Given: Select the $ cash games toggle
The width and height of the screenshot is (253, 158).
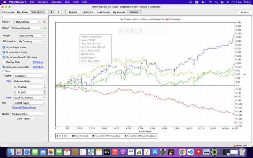Looking at the screenshot, I should point(51,12).
